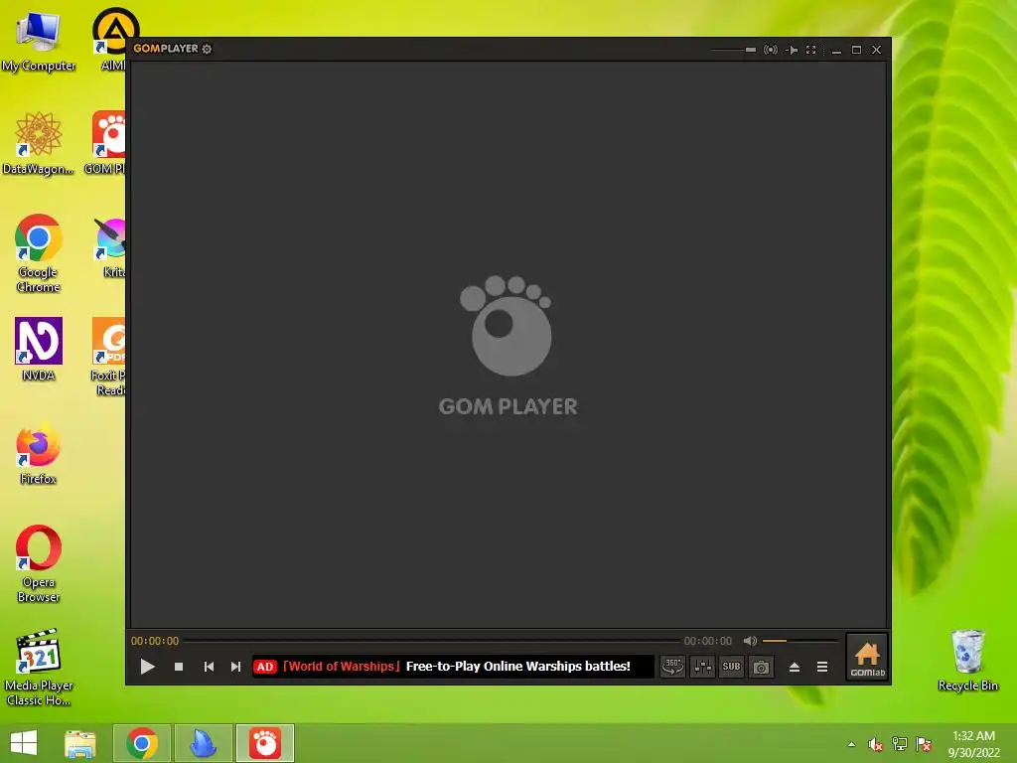Screen dimensions: 1017x763
Task: Open Media Player Classic desktop shortcut
Action: [39, 667]
